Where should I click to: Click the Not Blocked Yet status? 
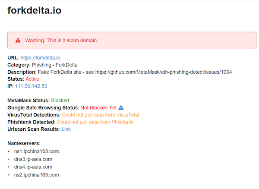(x=98, y=107)
